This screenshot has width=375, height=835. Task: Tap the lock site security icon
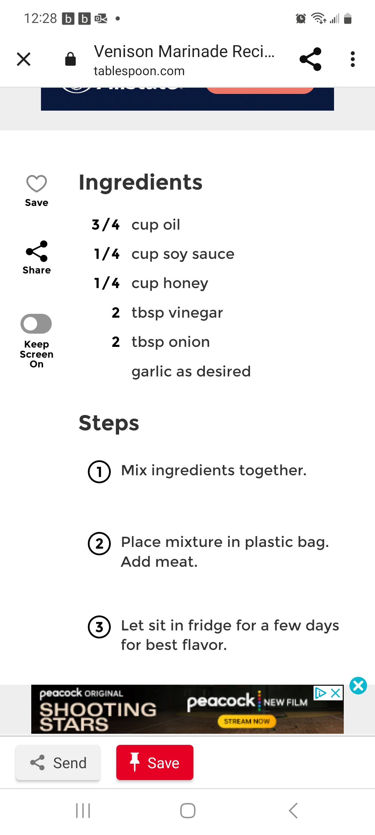[70, 59]
